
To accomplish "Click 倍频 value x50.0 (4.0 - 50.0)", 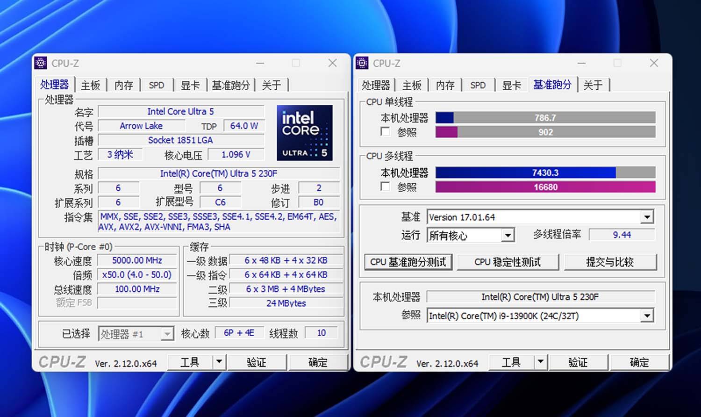I will [137, 275].
